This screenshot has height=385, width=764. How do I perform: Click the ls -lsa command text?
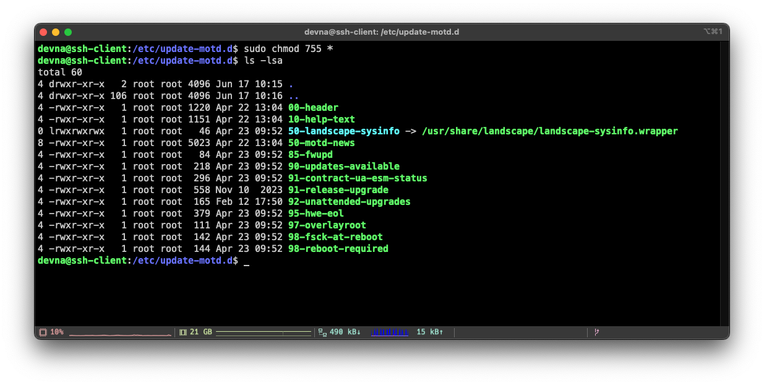click(263, 61)
